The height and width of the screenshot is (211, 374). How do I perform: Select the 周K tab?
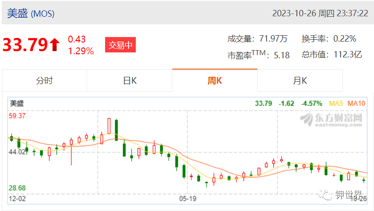215,80
